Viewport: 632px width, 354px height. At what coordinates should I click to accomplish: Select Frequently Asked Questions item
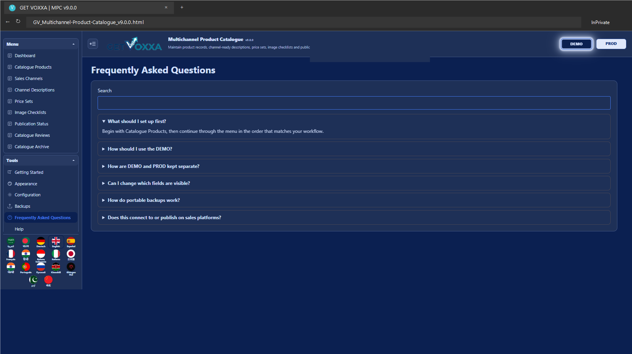pos(41,218)
